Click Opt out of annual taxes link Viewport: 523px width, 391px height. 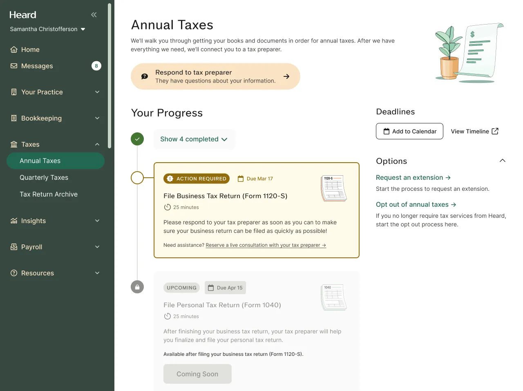[x=416, y=204]
